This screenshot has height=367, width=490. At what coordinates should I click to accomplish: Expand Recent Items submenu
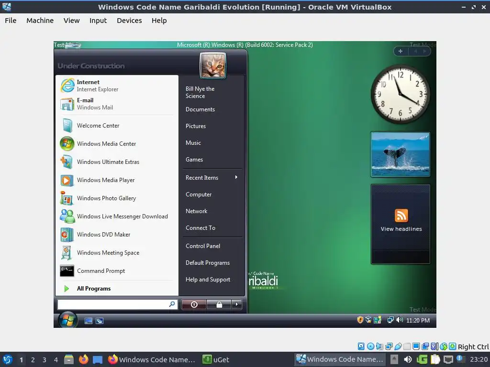click(212, 178)
